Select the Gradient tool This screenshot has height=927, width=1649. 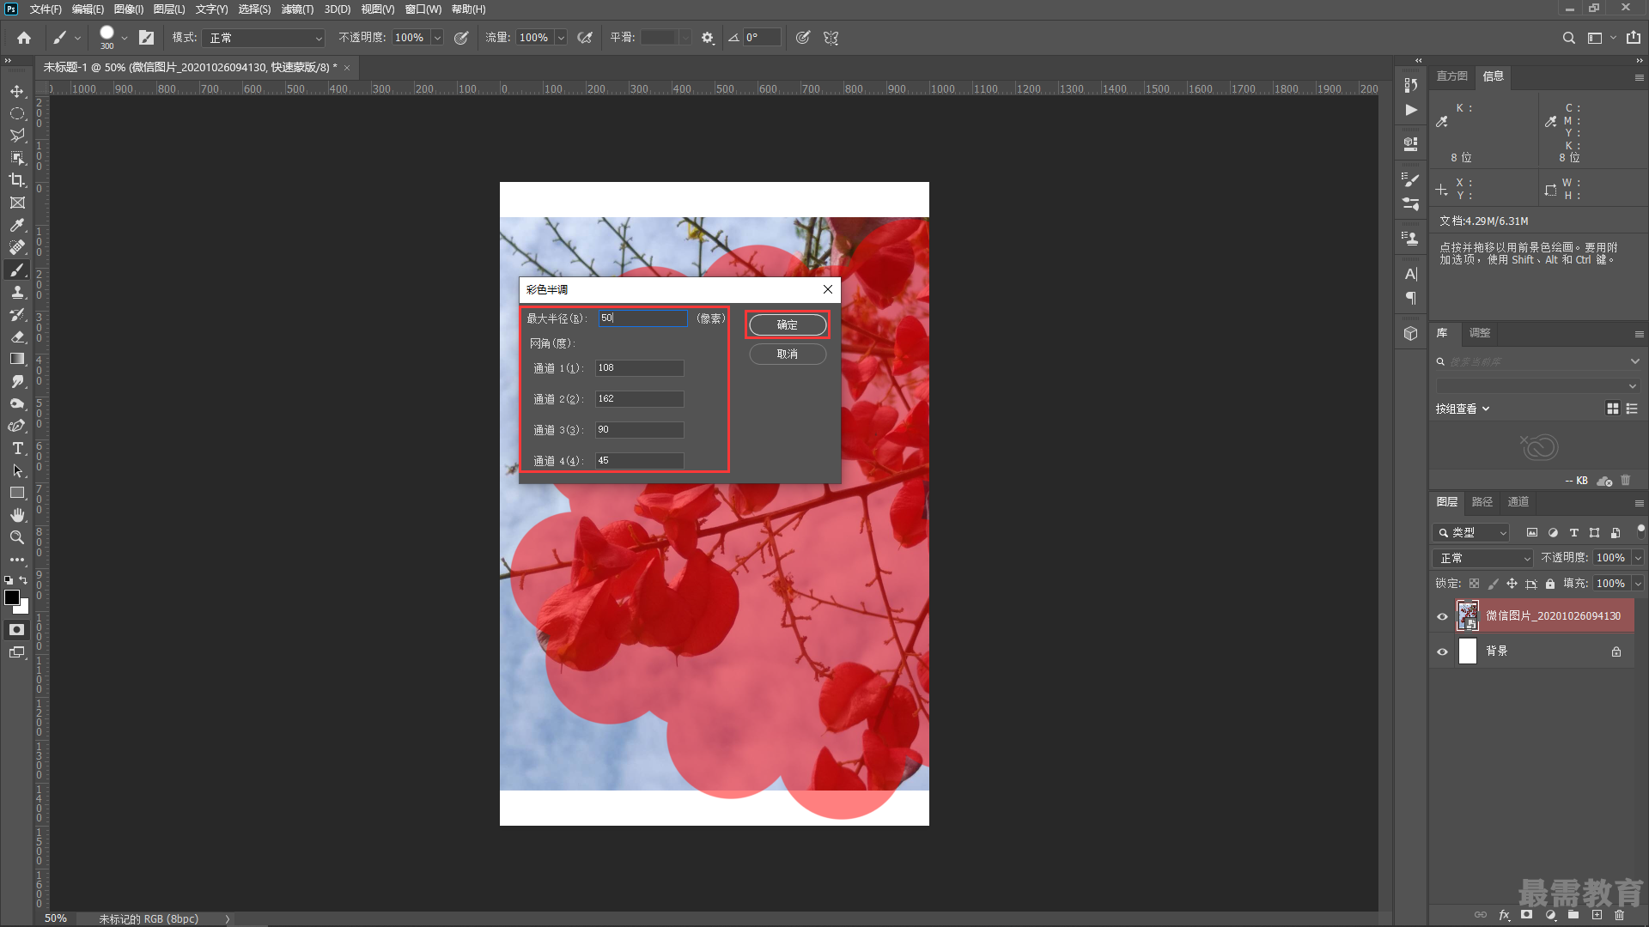click(x=17, y=359)
